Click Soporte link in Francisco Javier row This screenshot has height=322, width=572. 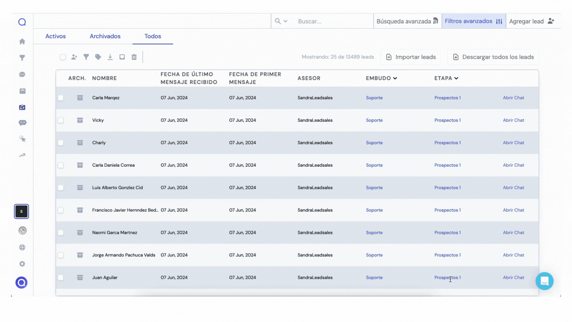pyautogui.click(x=374, y=210)
